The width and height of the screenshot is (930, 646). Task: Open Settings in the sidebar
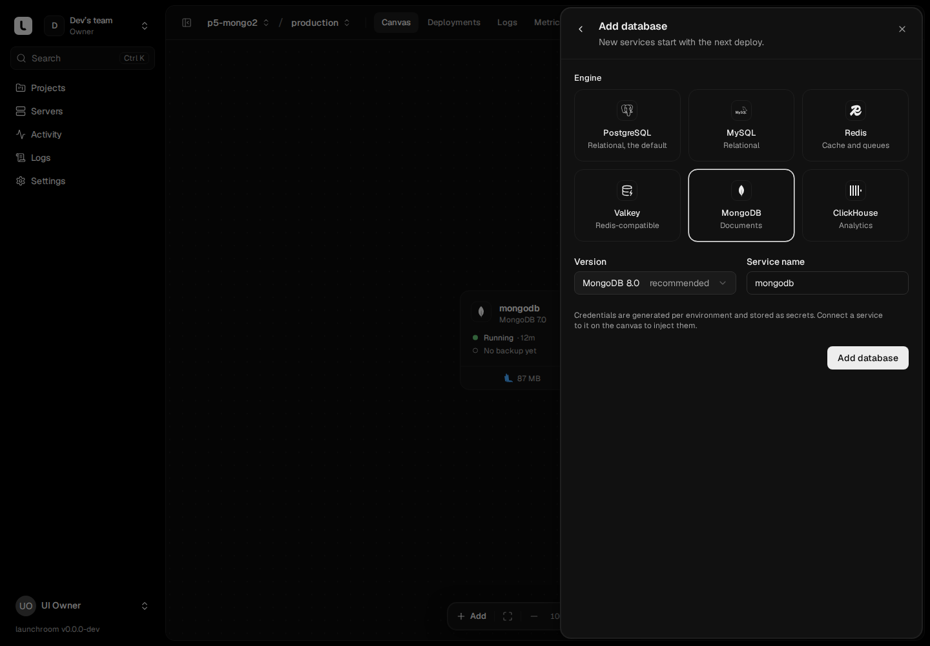(83, 181)
